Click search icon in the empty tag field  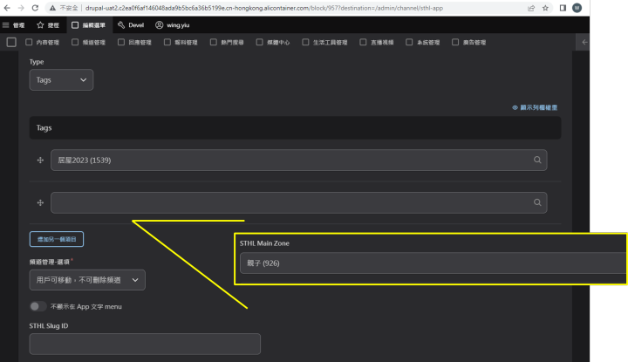coord(537,202)
